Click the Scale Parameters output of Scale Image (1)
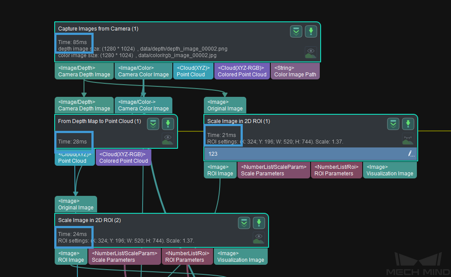The height and width of the screenshot is (277, 451). [274, 170]
